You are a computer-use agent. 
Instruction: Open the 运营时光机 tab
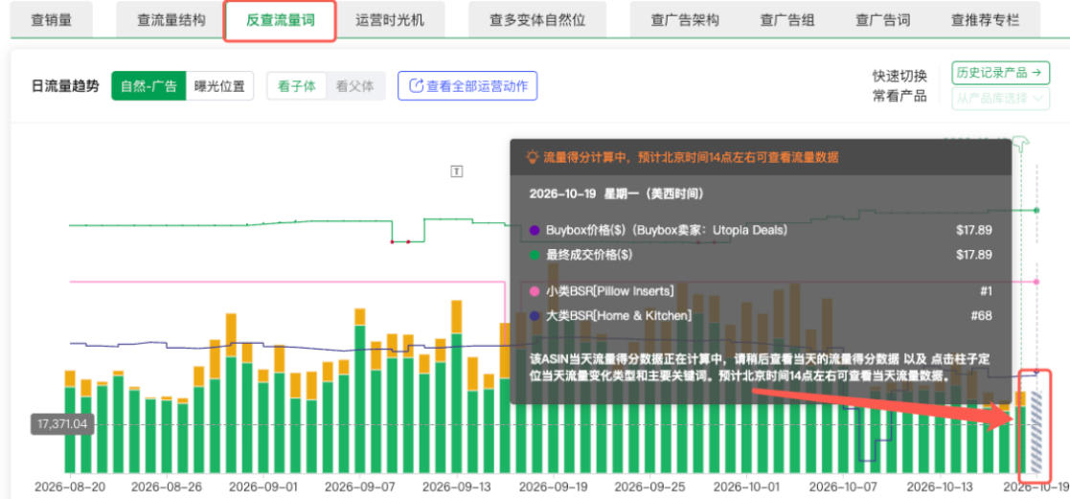390,20
